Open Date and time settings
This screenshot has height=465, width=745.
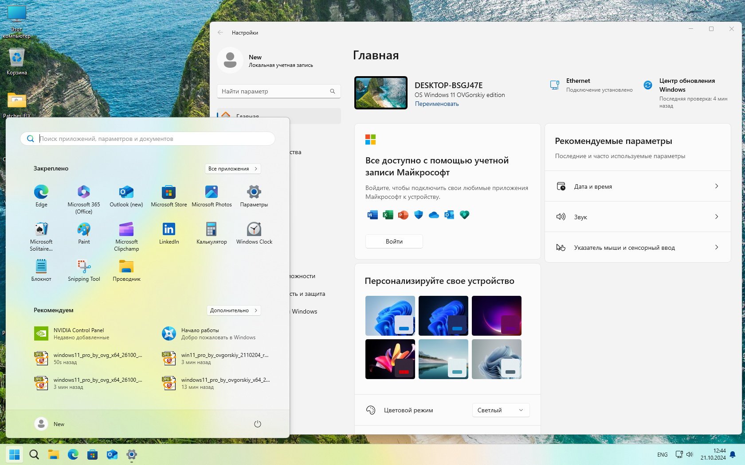coord(637,186)
